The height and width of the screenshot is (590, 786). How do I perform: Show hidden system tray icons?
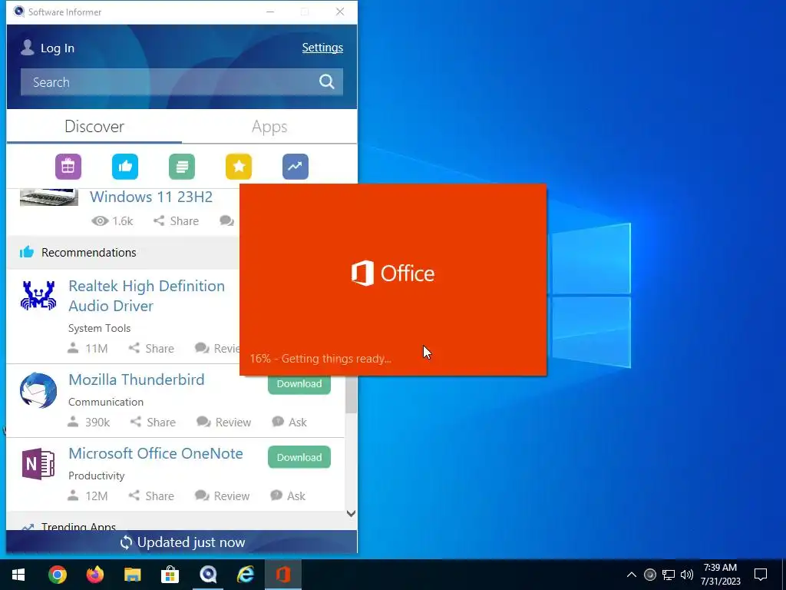tap(632, 575)
